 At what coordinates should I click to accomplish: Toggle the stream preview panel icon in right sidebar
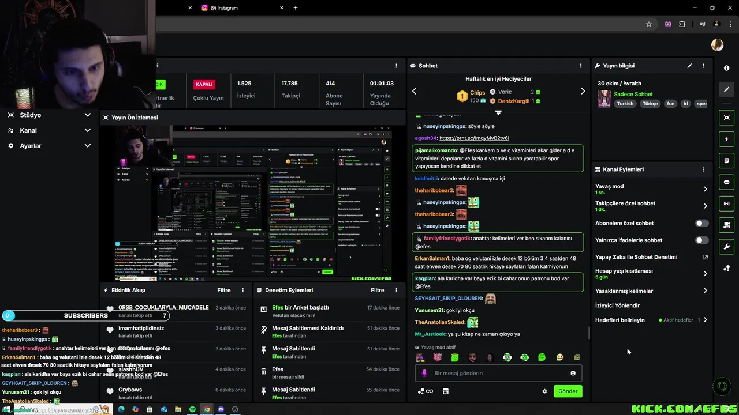click(x=726, y=118)
